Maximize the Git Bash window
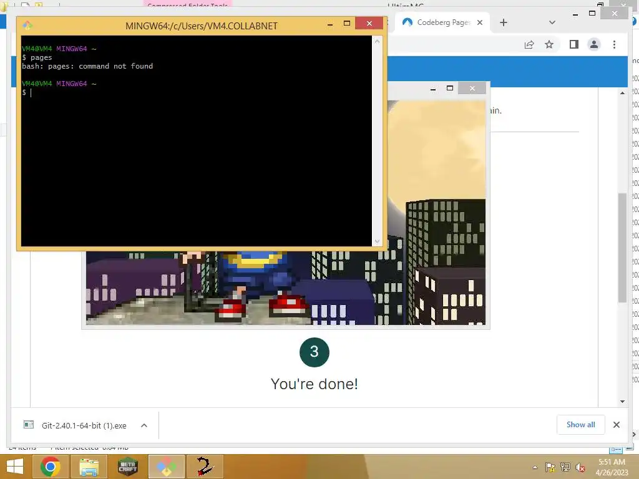 347,24
